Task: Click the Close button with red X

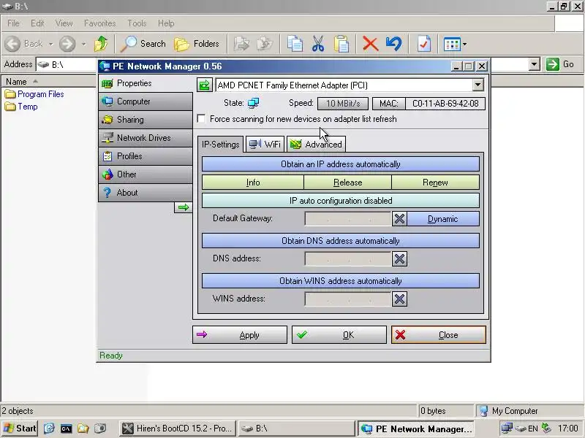Action: click(438, 335)
